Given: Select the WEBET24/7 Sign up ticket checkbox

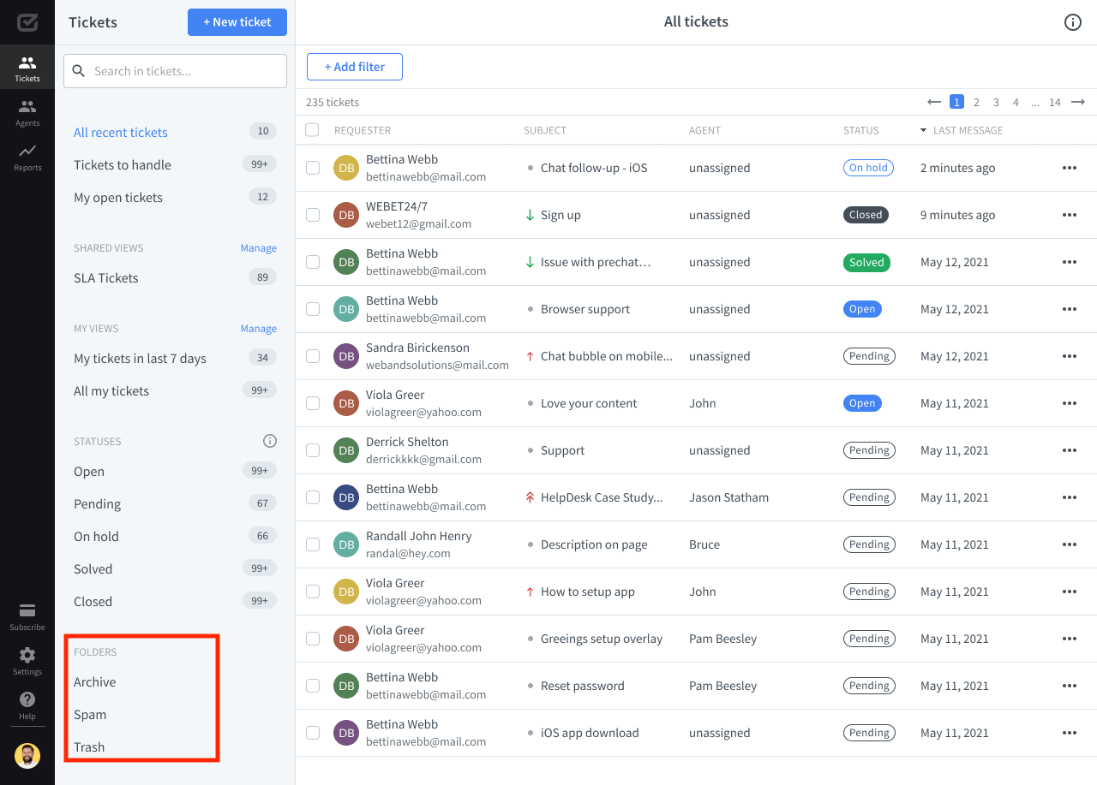Looking at the screenshot, I should [313, 215].
